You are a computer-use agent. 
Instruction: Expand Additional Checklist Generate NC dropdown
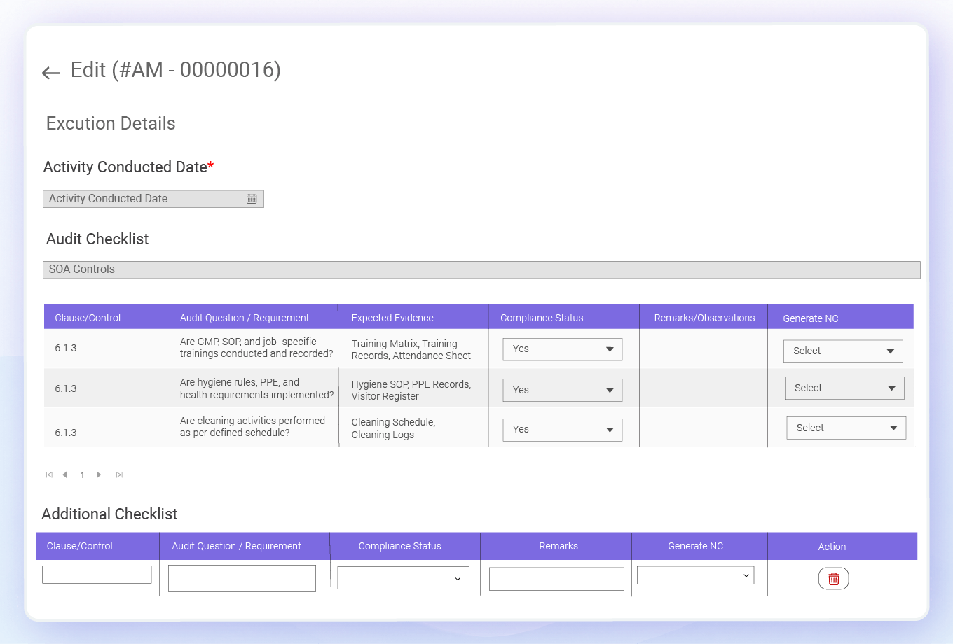point(695,575)
